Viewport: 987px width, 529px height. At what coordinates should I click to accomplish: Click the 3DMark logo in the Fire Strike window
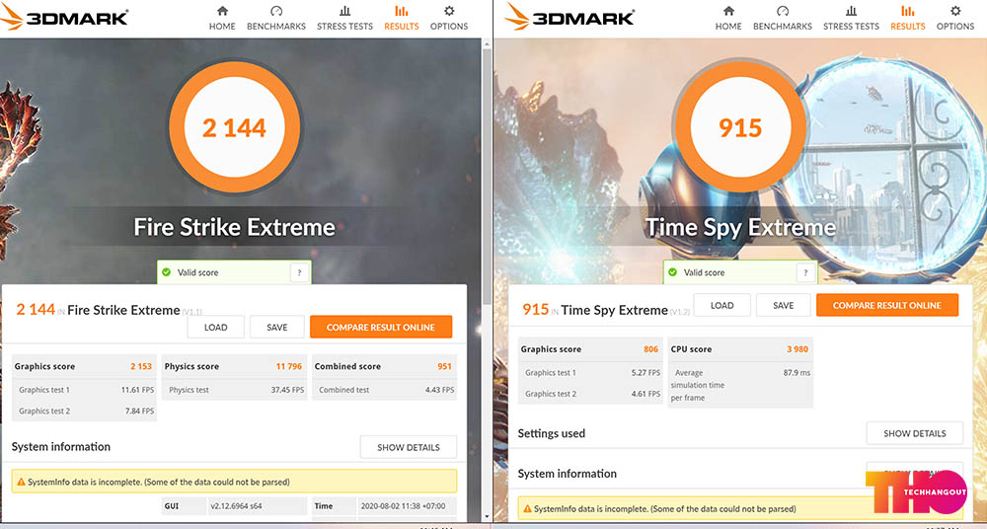[63, 17]
